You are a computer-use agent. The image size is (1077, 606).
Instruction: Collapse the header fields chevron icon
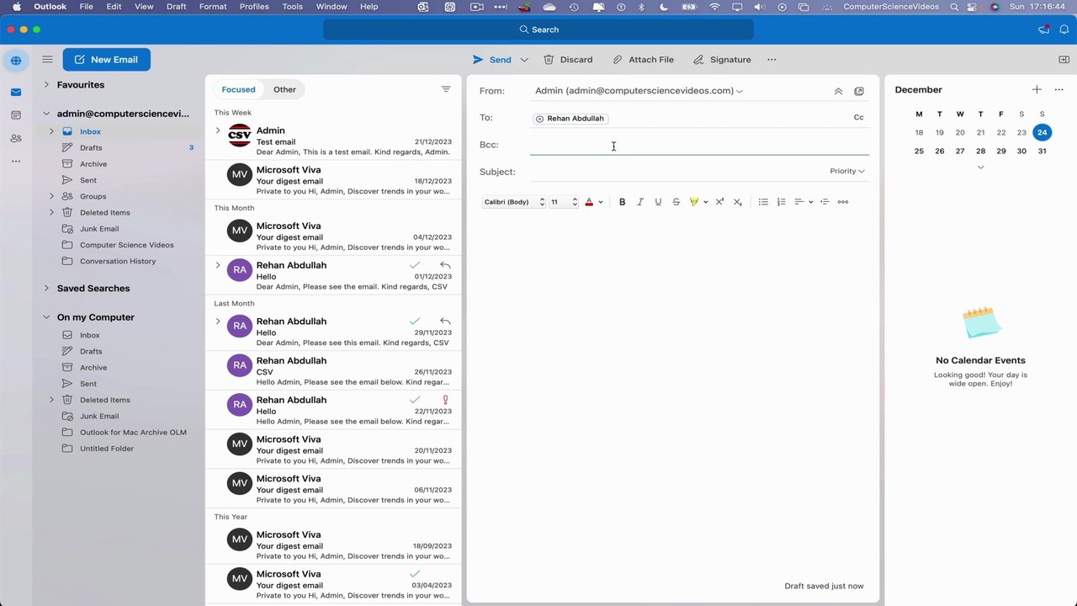pos(838,91)
